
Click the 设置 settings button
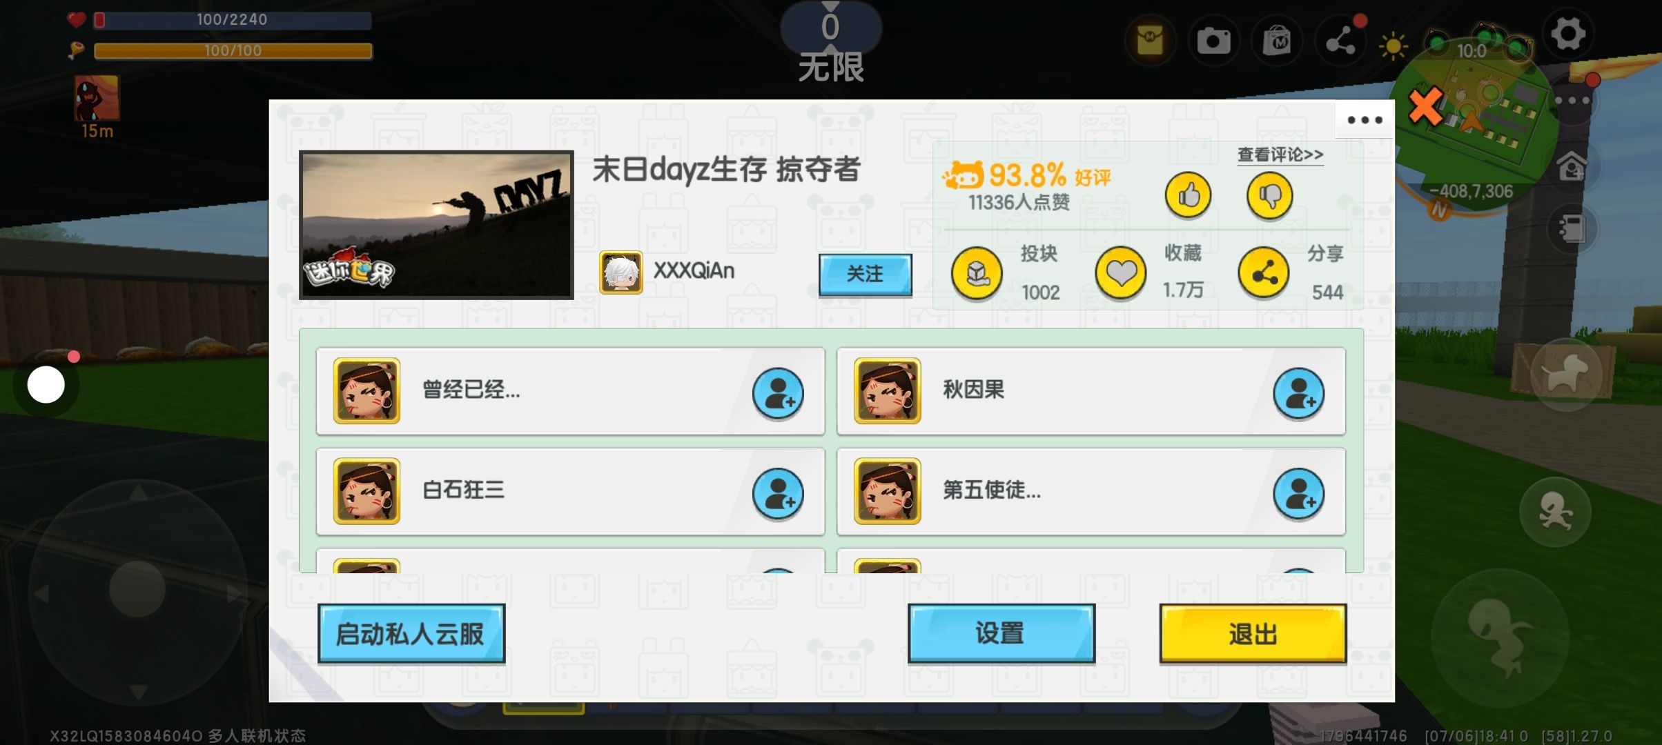(x=1001, y=633)
